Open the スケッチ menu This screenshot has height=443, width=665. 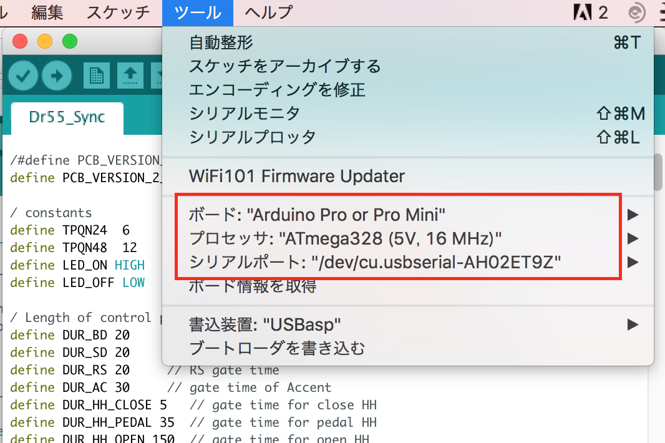(119, 12)
